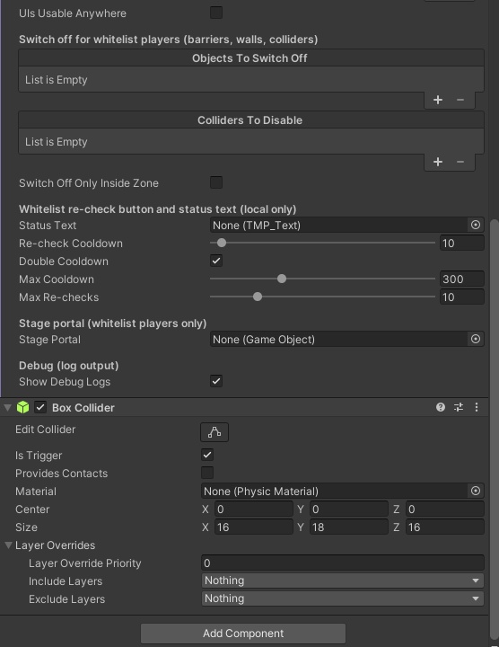Adjust the Max Cooldown slider handle
Viewport: 499px width, 647px height.
[x=282, y=279]
